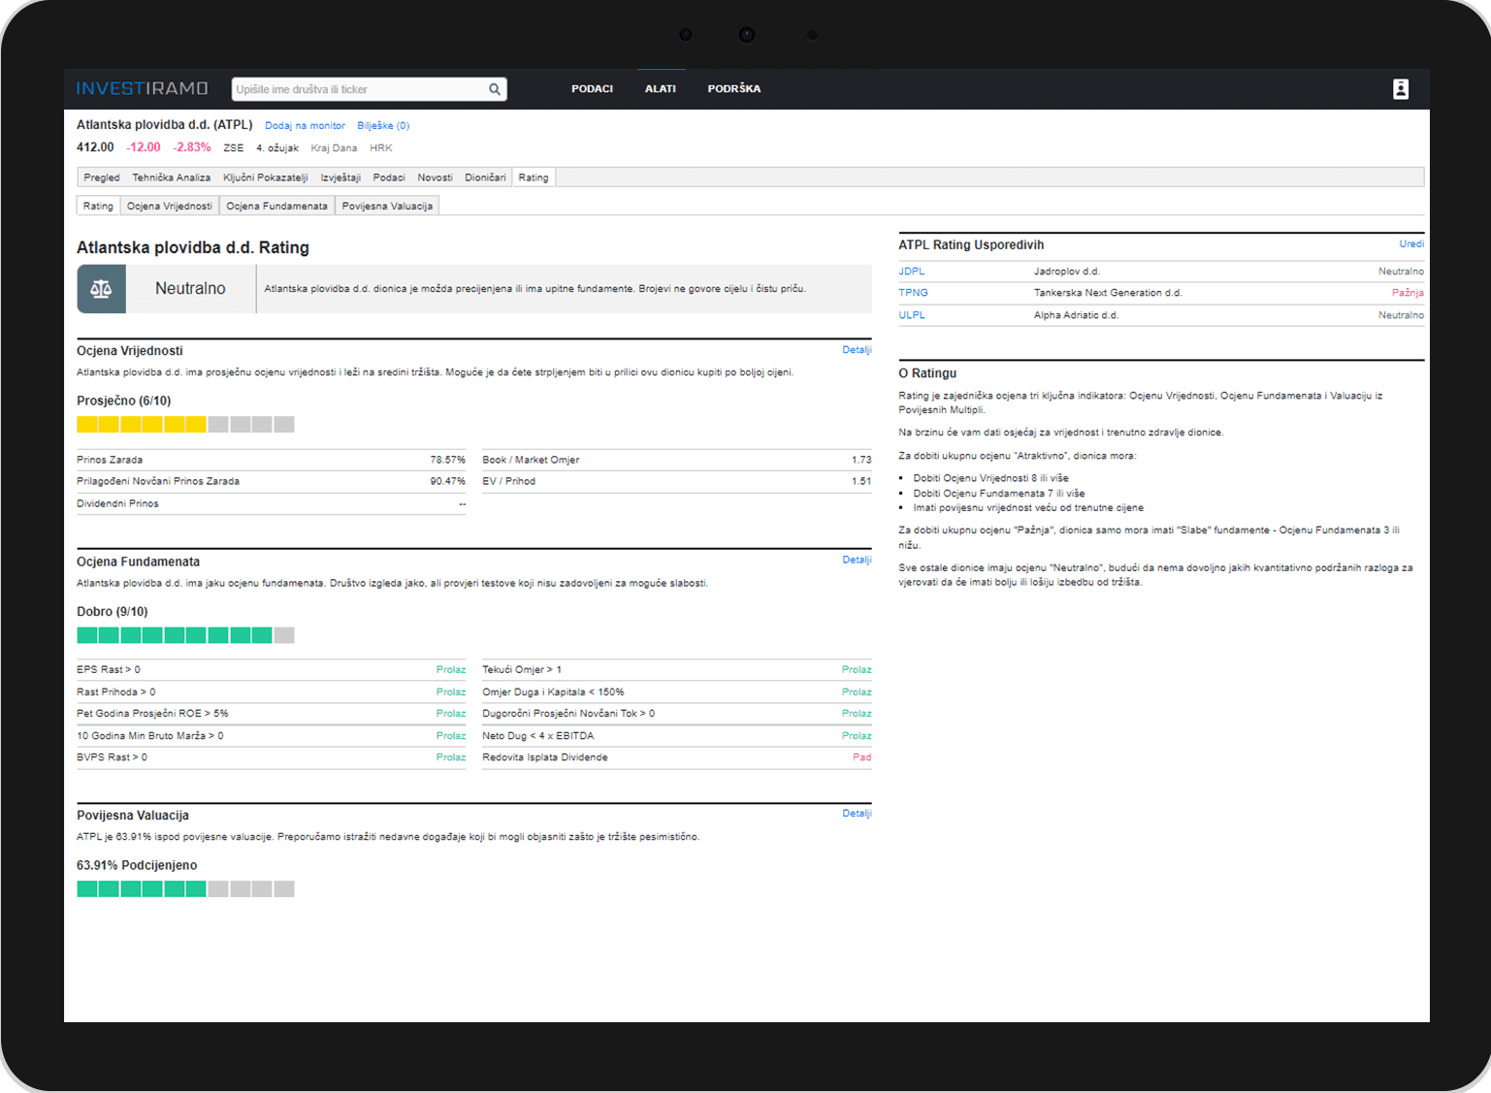Image resolution: width=1491 pixels, height=1093 pixels.
Task: Click the Pažnja rating for TPNG
Action: tap(1408, 293)
